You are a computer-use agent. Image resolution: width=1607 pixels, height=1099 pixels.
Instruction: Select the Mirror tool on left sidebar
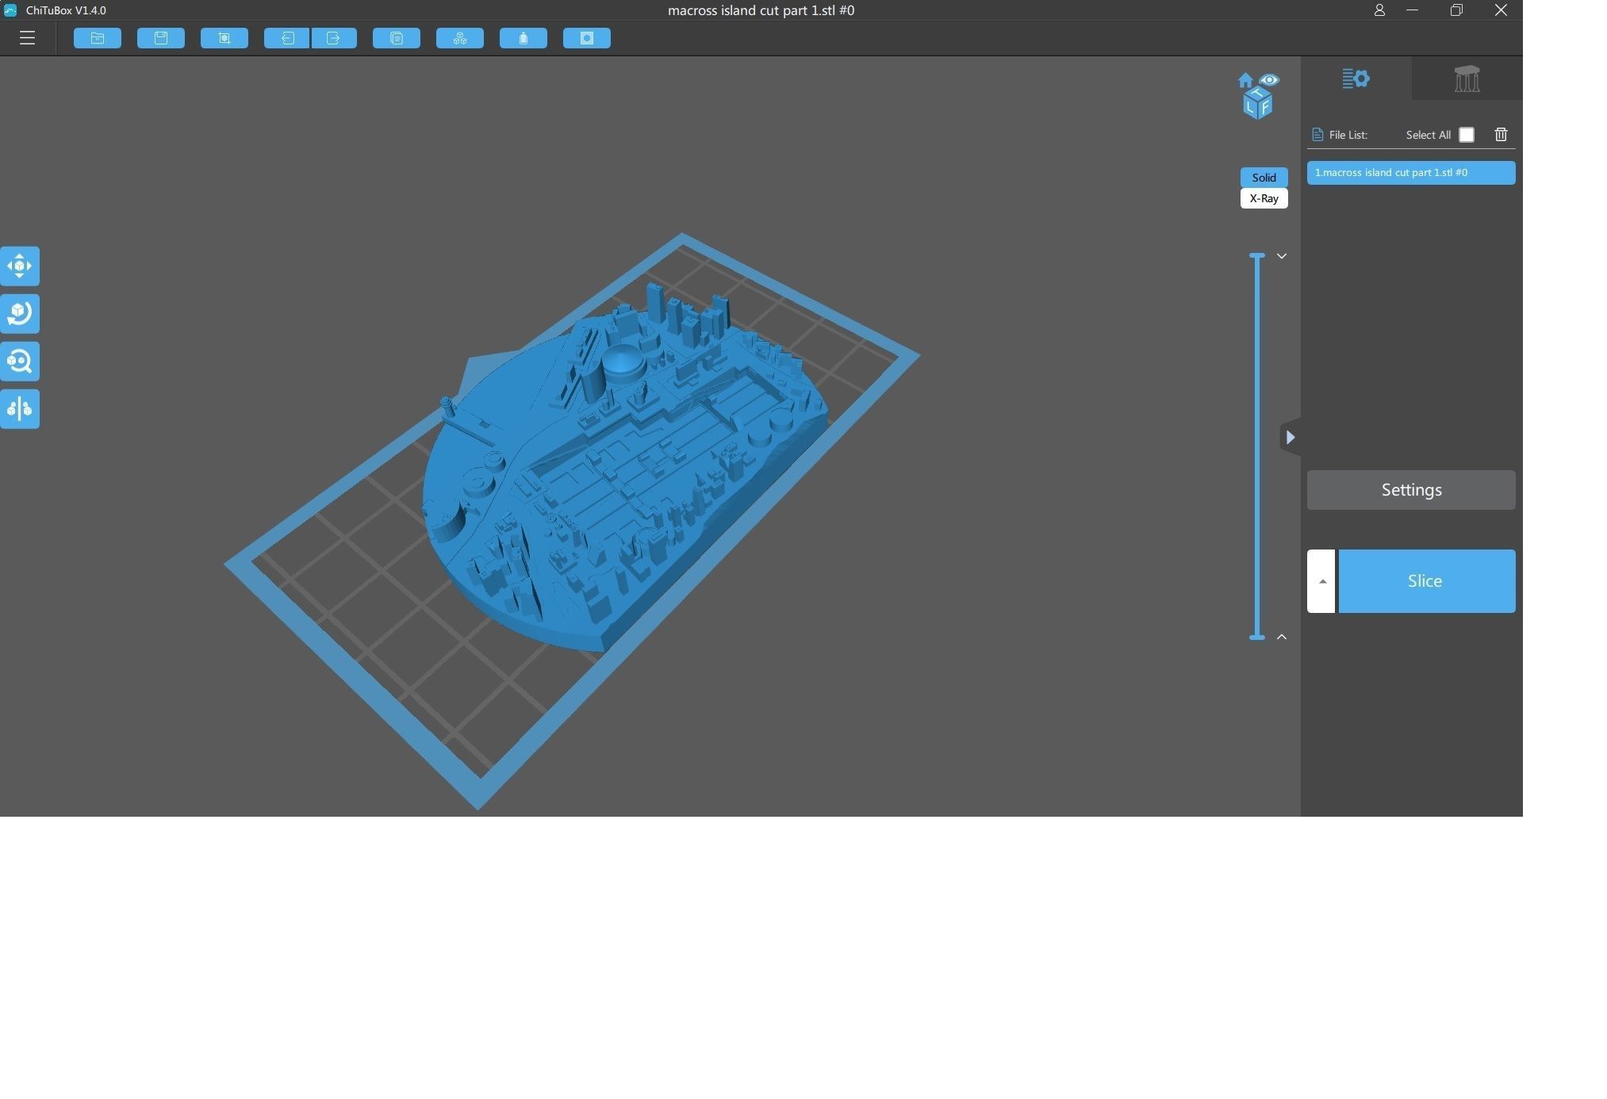pyautogui.click(x=20, y=409)
